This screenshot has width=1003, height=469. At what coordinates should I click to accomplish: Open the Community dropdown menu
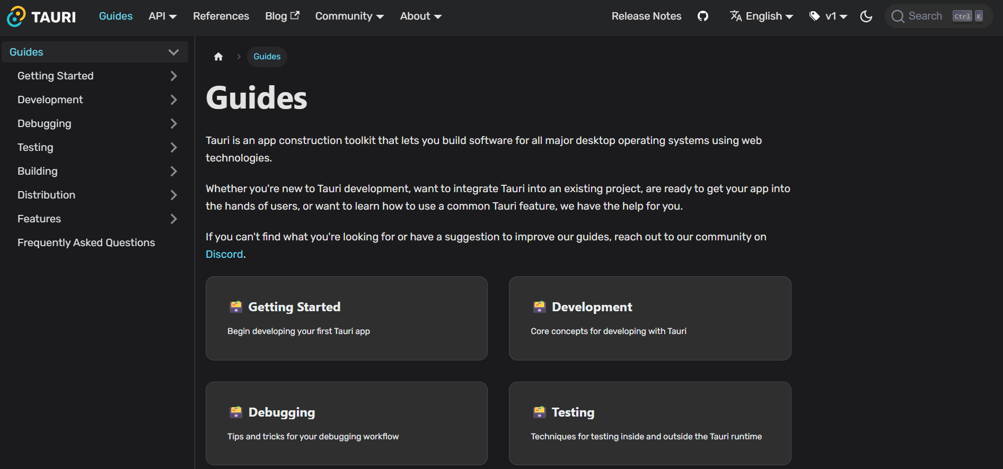(x=349, y=16)
